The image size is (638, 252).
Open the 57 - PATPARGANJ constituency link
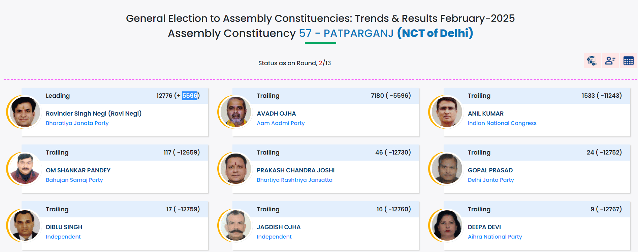click(346, 33)
